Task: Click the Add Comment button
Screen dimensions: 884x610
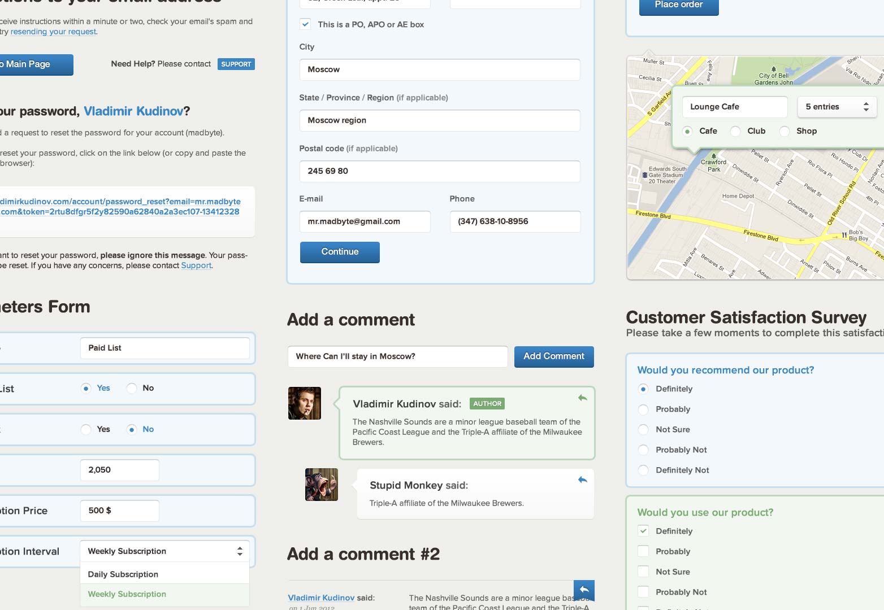Action: (554, 357)
